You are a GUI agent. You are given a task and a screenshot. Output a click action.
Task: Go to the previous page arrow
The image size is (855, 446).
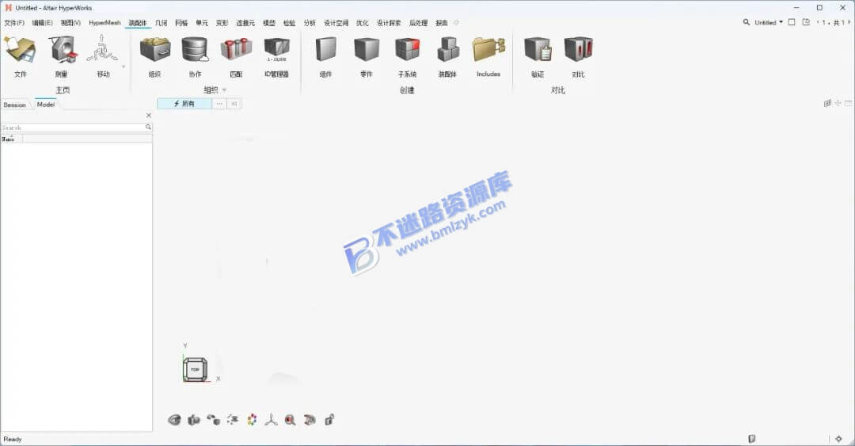pyautogui.click(x=817, y=22)
